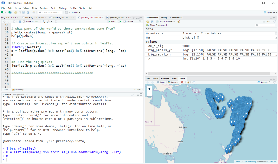Click the Publish button in Viewer
Image resolution: width=278 pixels, height=164 pixels.
[263, 82]
